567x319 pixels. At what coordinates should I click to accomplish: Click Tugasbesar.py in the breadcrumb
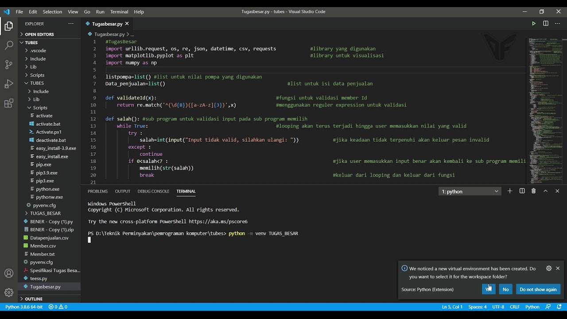pos(109,34)
